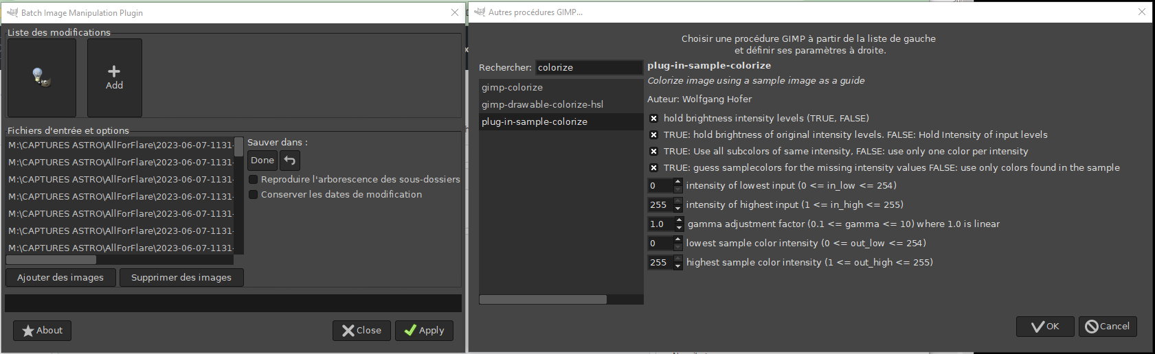1155x354 pixels.
Task: Toggle hold brightness of original intensity levels
Action: [653, 134]
